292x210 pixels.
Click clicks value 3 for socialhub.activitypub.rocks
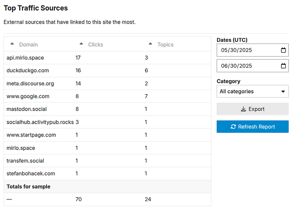(77, 122)
